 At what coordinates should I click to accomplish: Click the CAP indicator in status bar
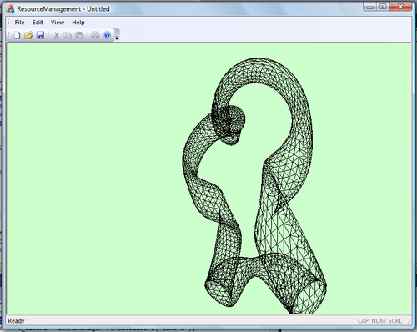pyautogui.click(x=363, y=321)
